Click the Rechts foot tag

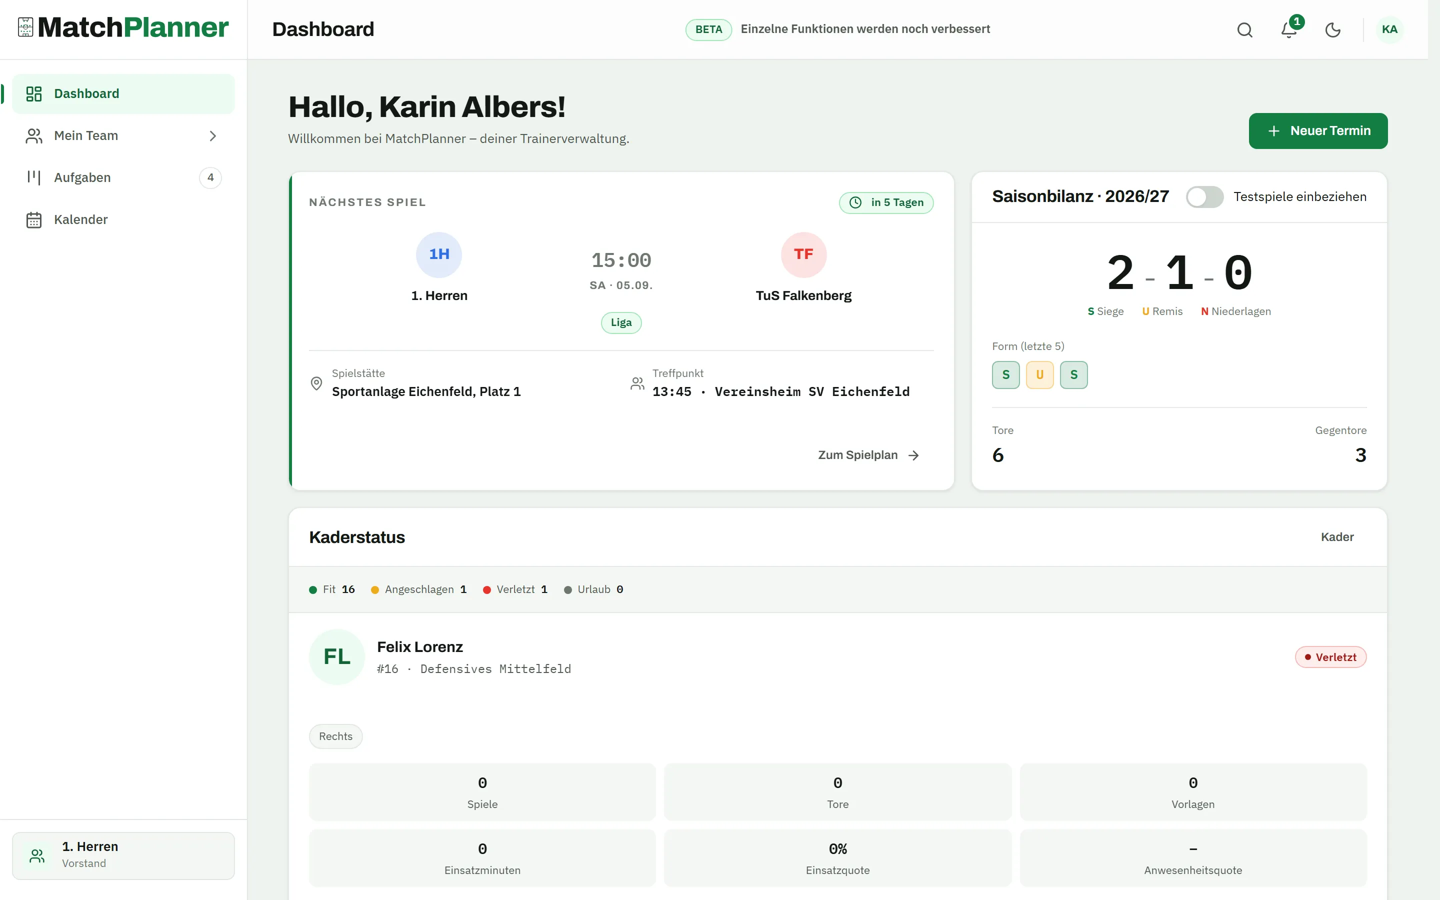(x=335, y=736)
